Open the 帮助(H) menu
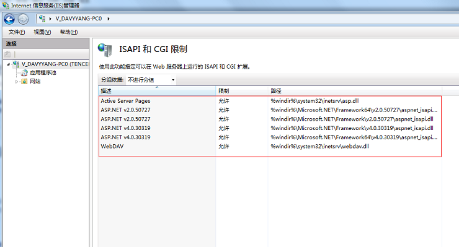The width and height of the screenshot is (459, 247). point(69,32)
